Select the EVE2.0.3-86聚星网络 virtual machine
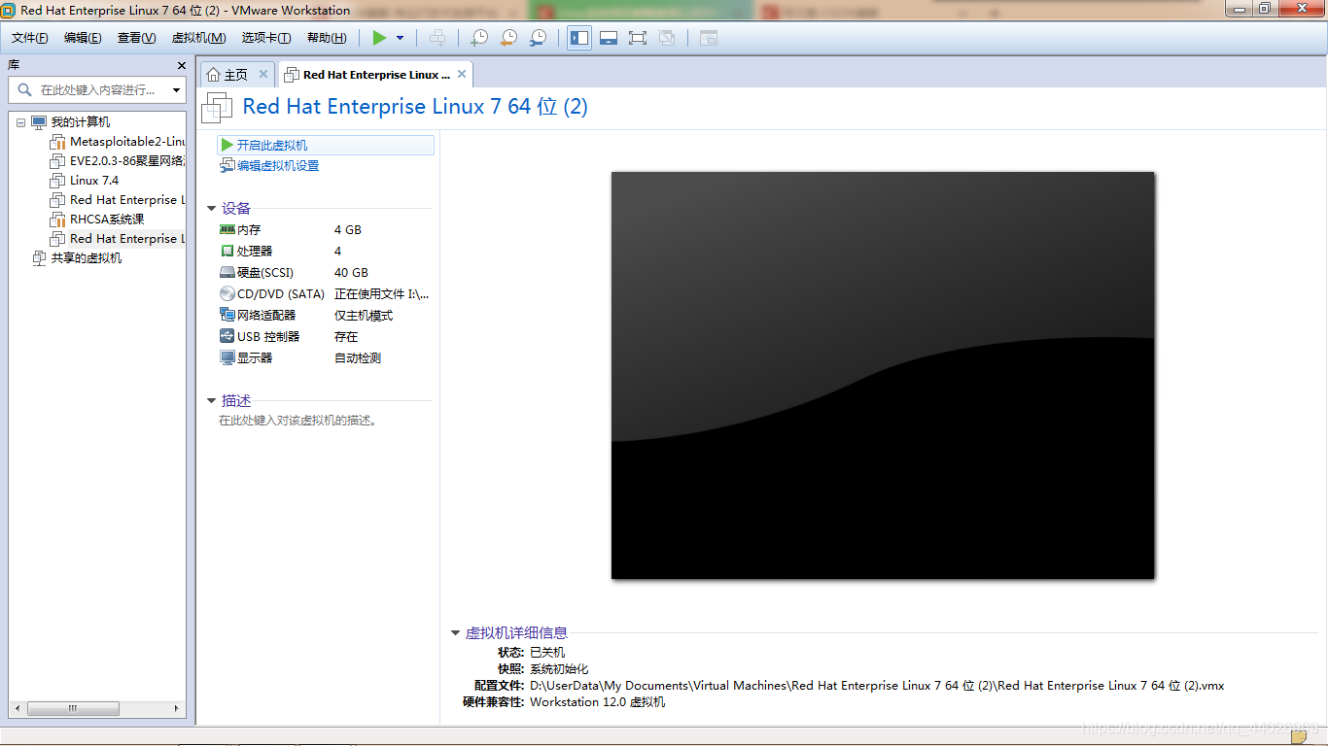 (126, 161)
